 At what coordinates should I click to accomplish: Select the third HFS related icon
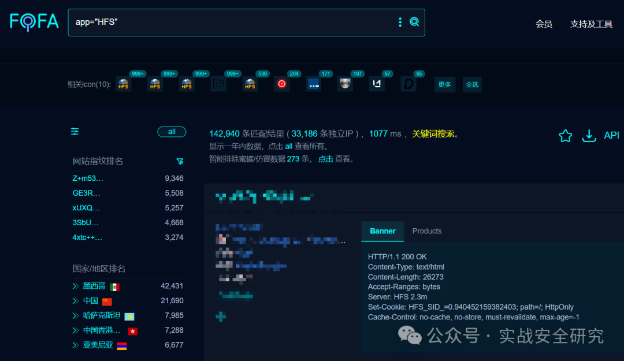click(187, 84)
